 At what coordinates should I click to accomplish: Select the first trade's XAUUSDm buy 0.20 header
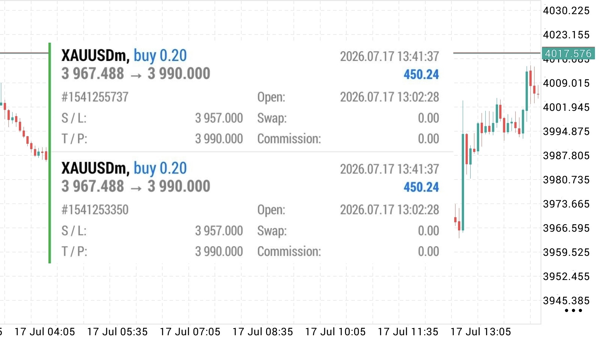click(x=124, y=56)
